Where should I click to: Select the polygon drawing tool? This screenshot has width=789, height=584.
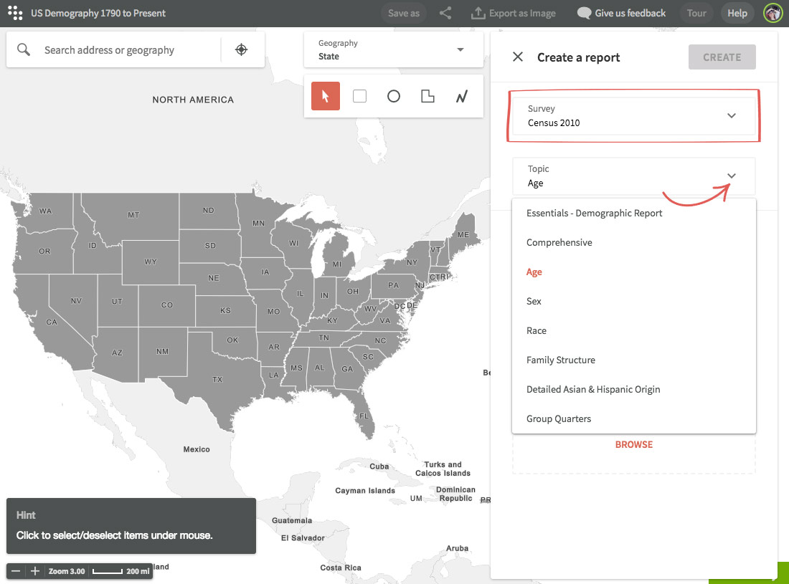coord(427,96)
